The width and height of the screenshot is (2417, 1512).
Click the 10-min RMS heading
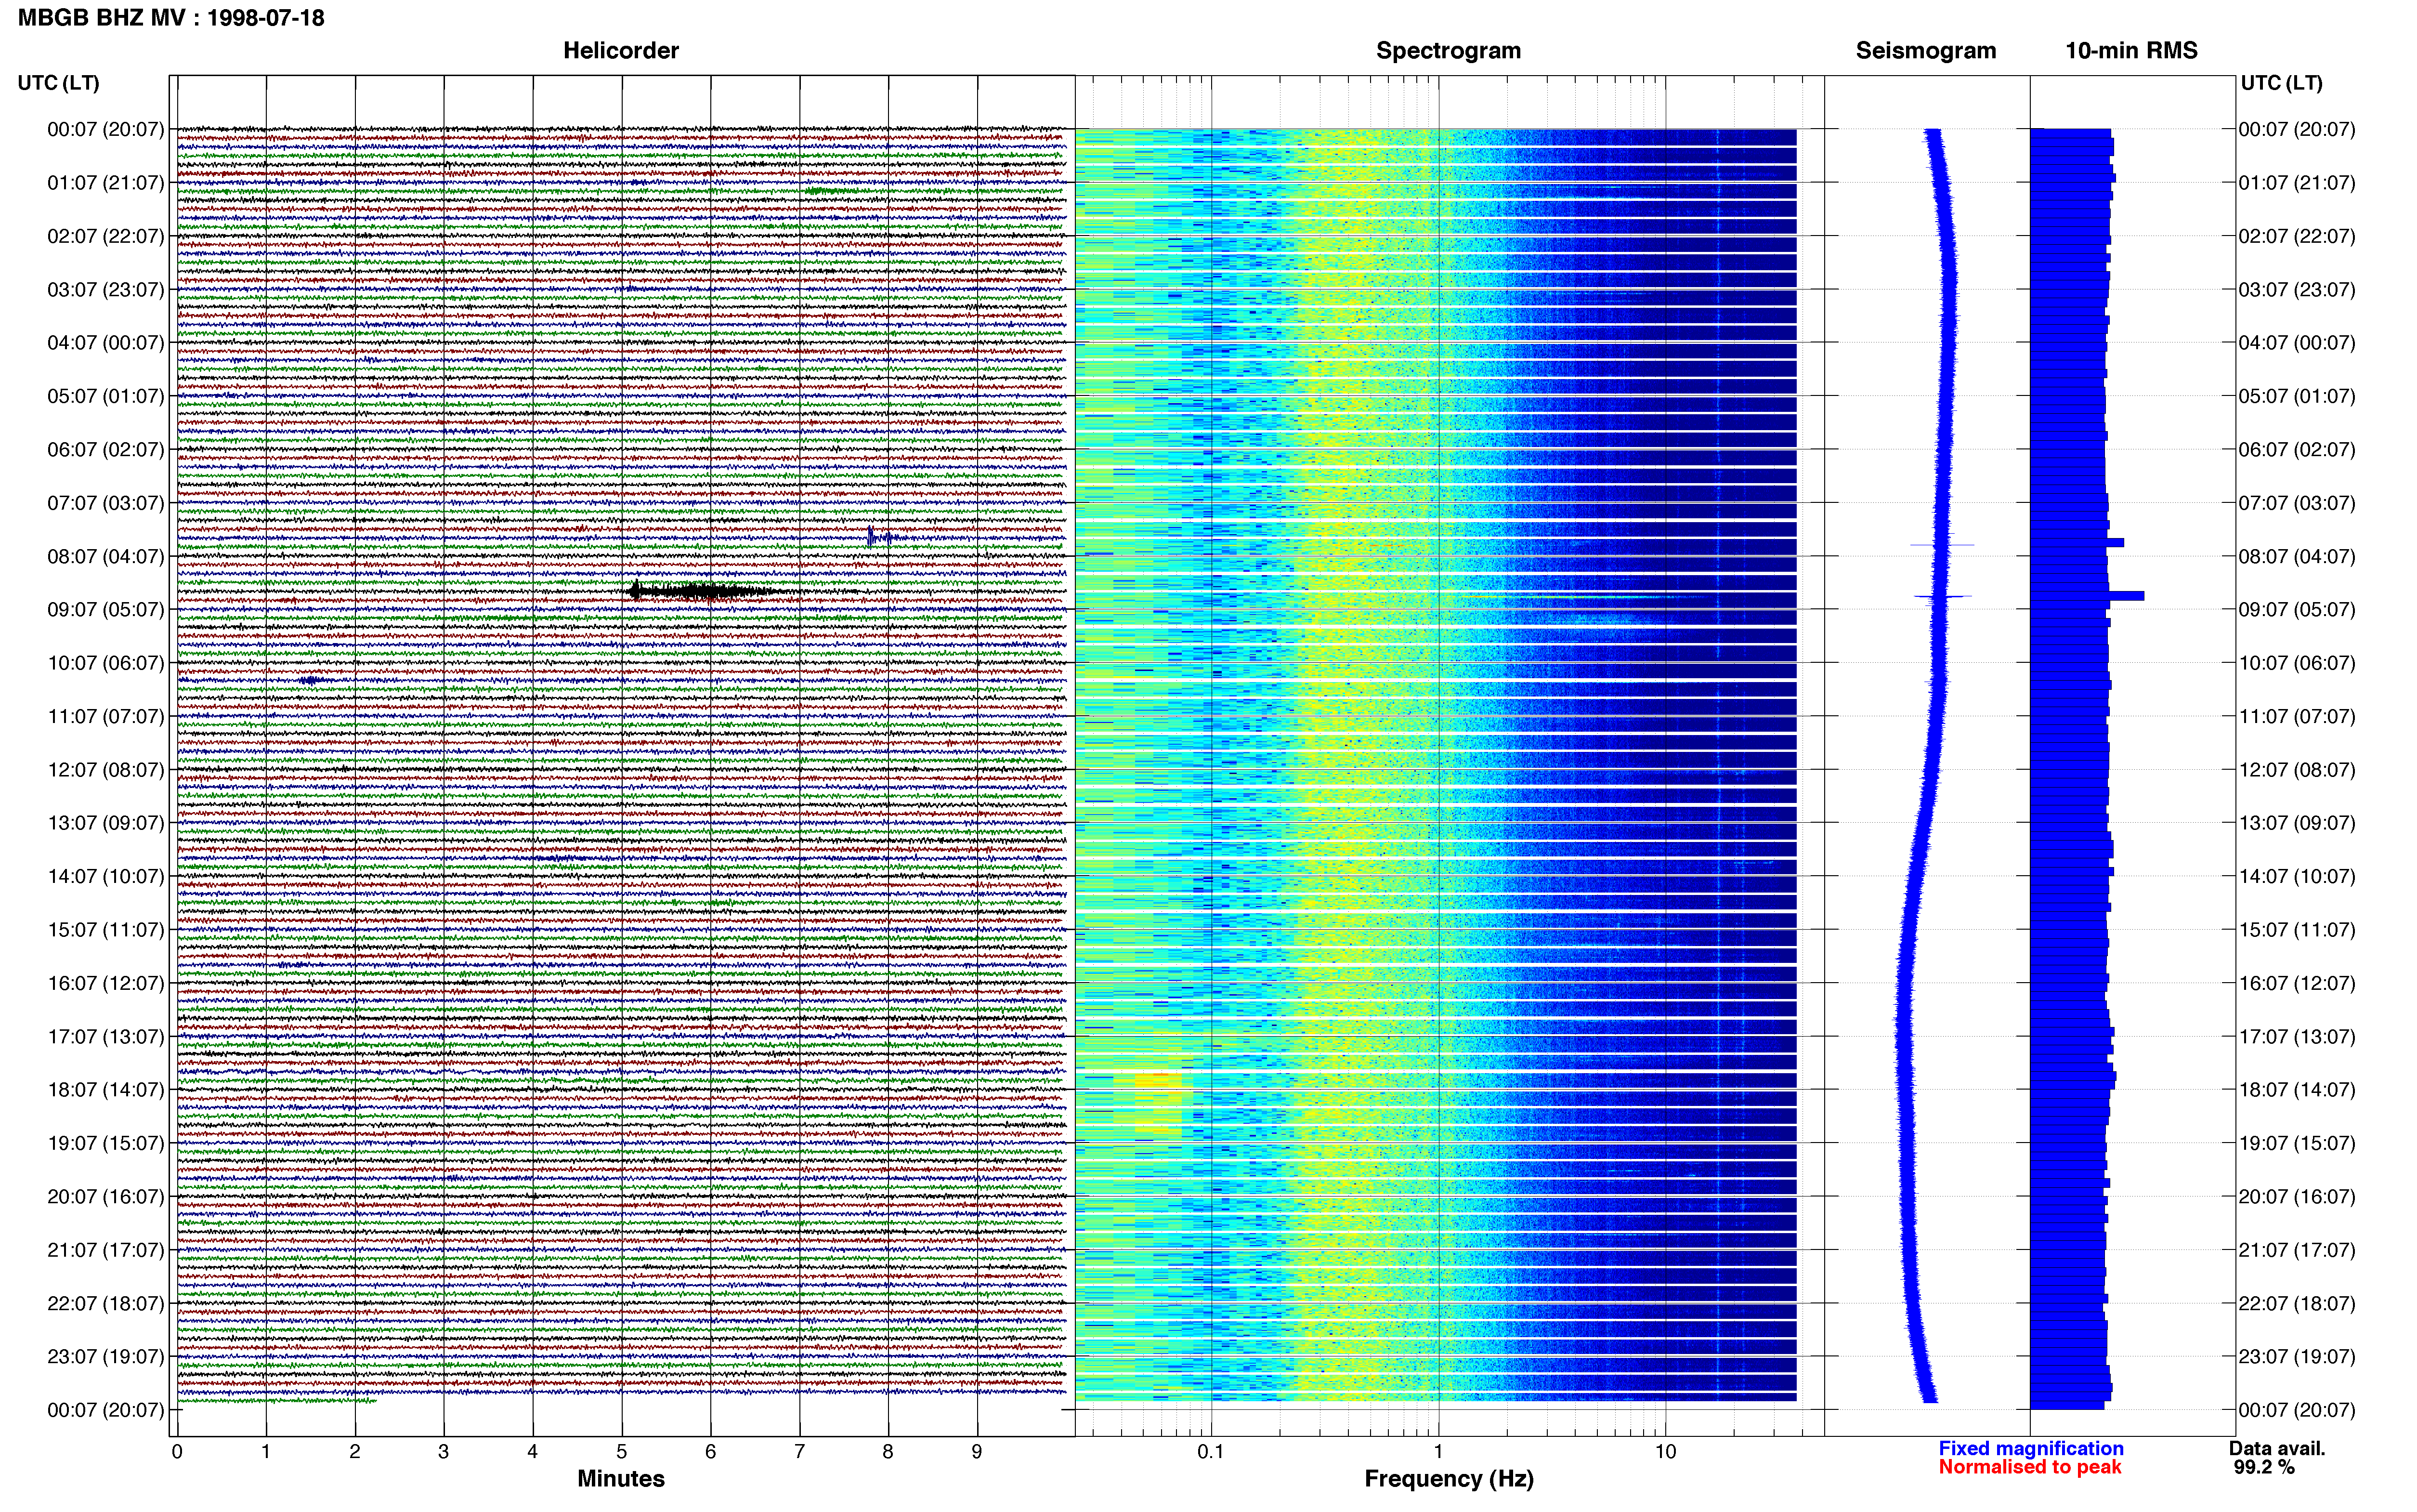click(x=2131, y=51)
